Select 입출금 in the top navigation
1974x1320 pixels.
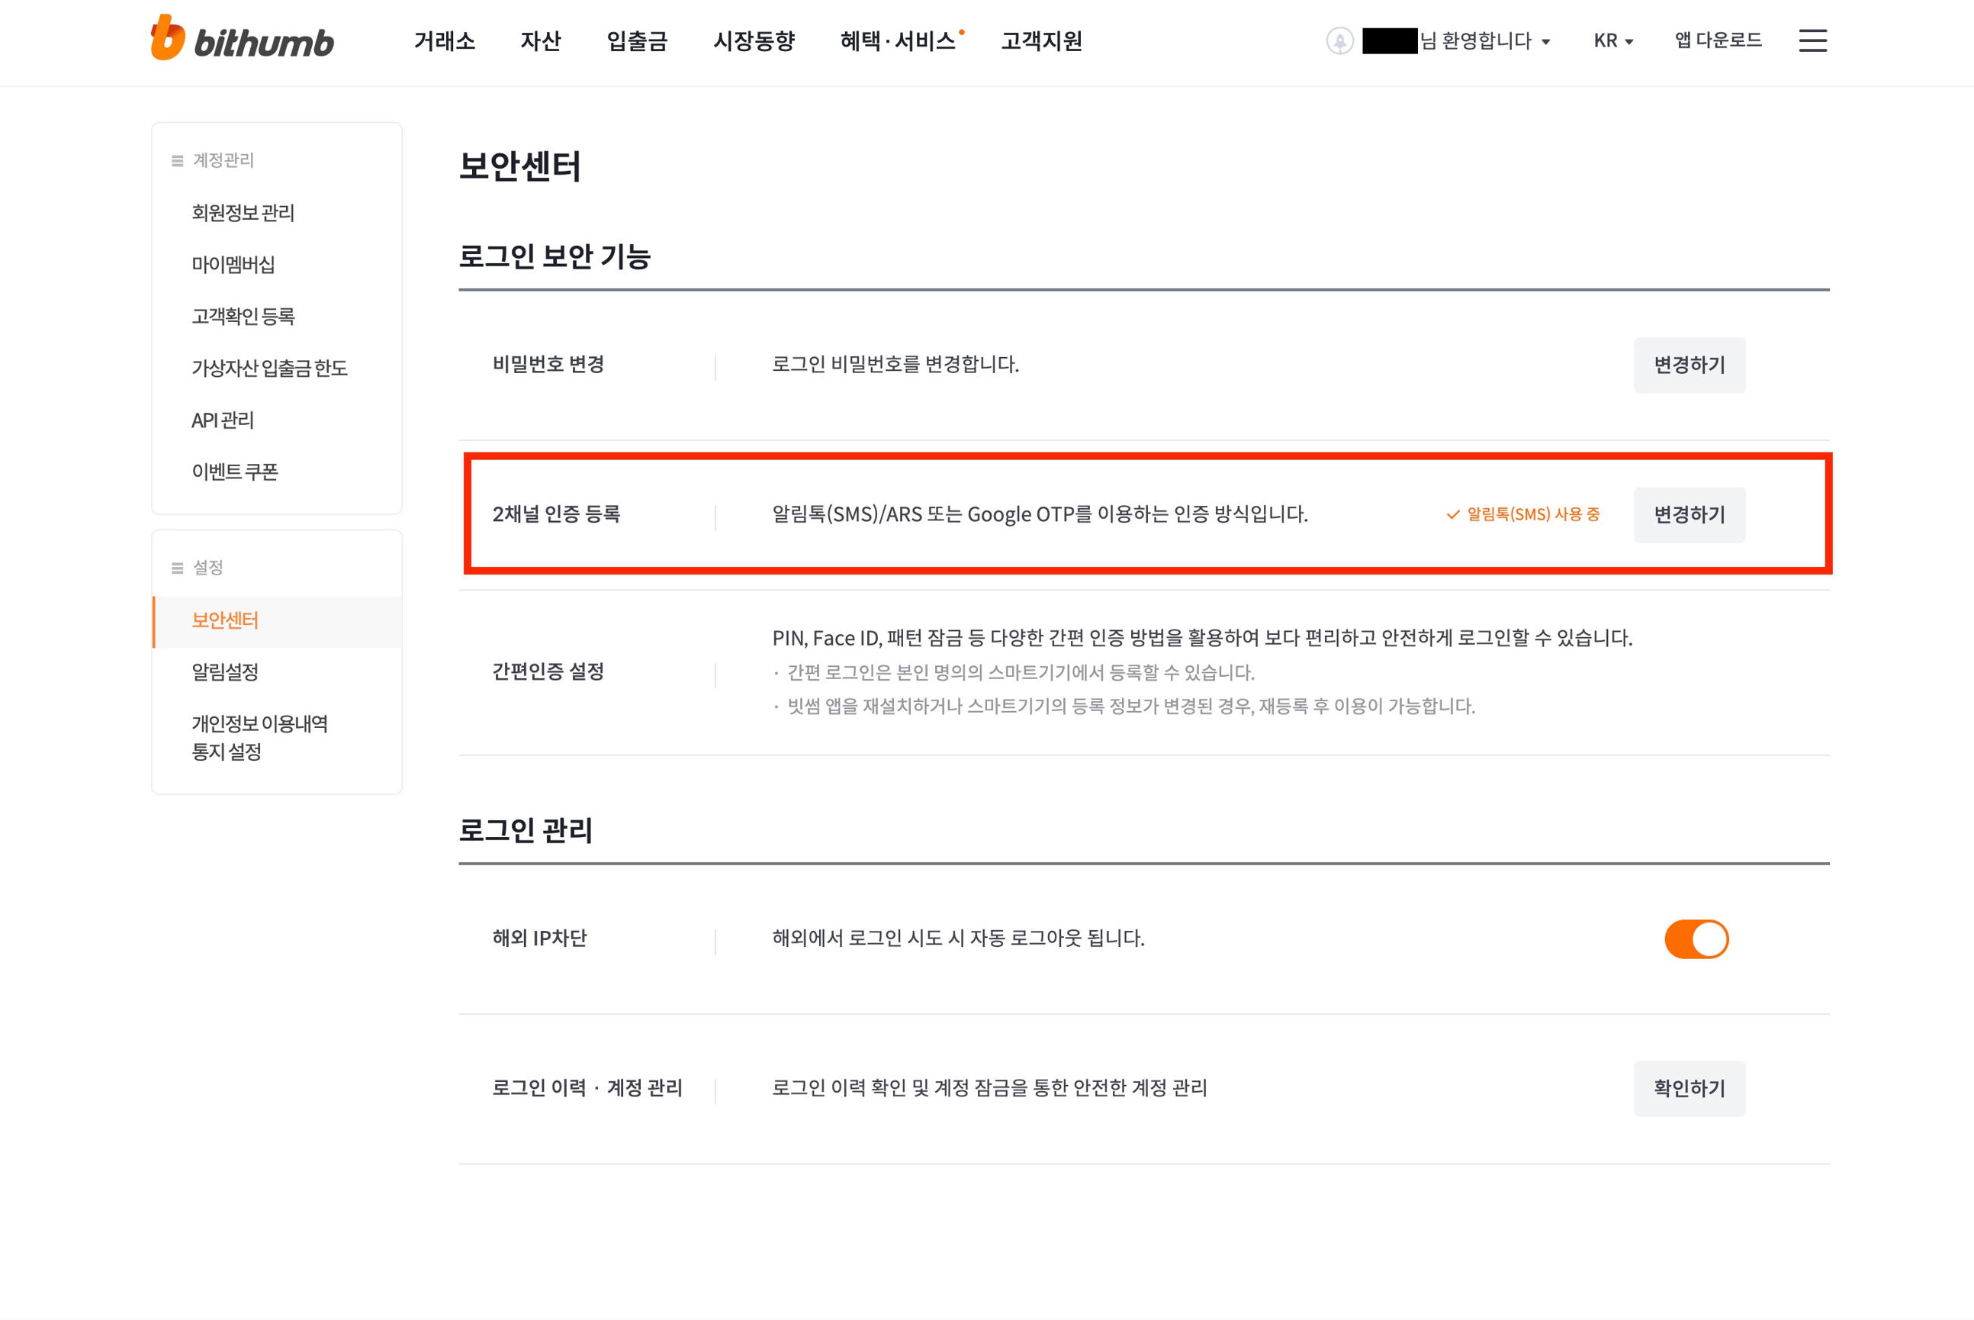pos(637,40)
